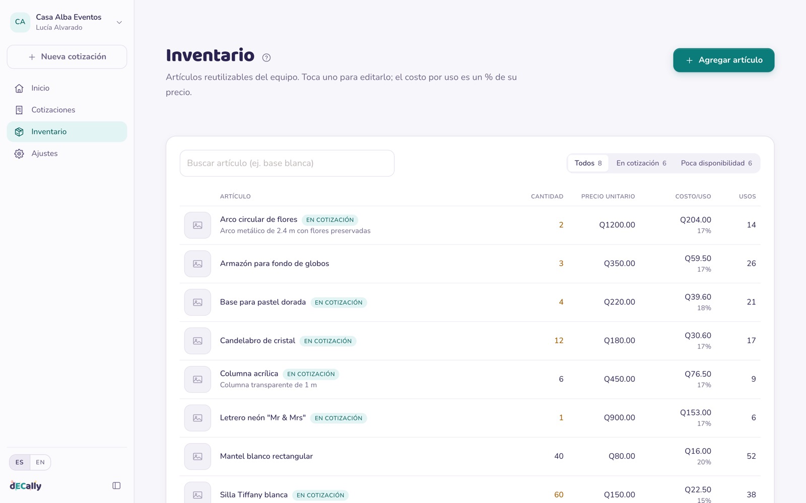
Task: Click the Inicio home icon
Action: [19, 89]
